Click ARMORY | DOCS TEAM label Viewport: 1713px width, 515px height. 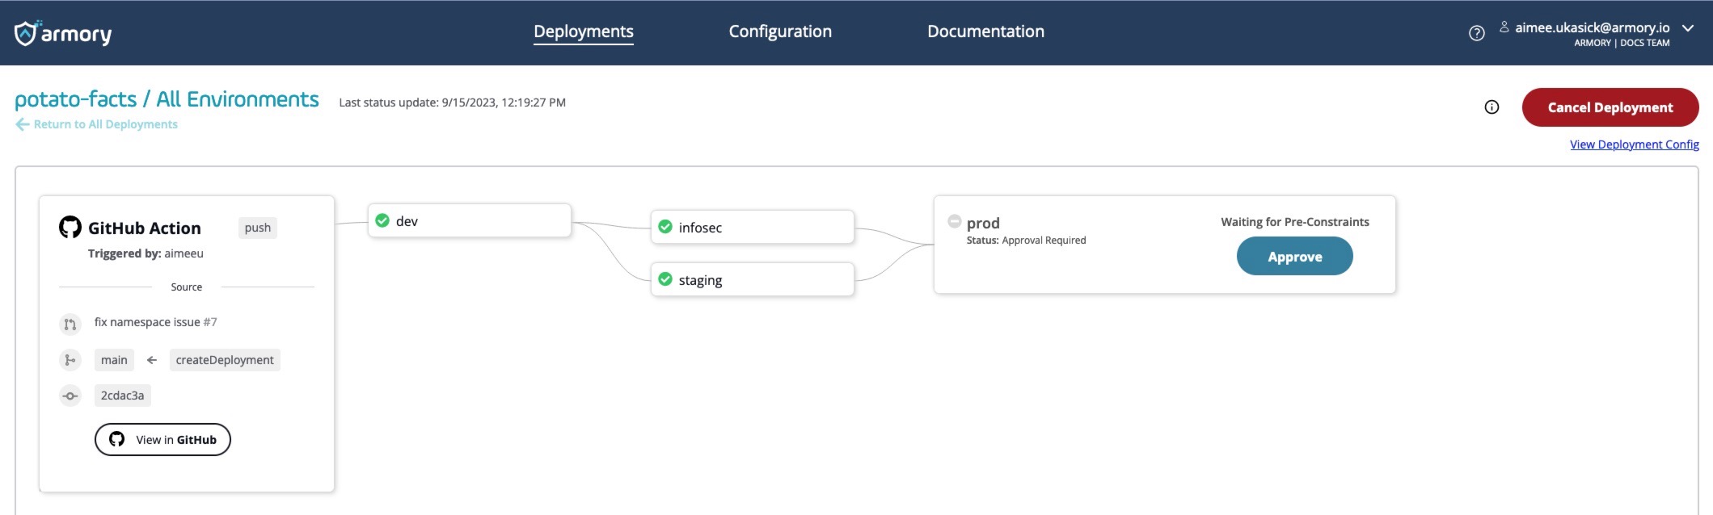click(x=1622, y=43)
